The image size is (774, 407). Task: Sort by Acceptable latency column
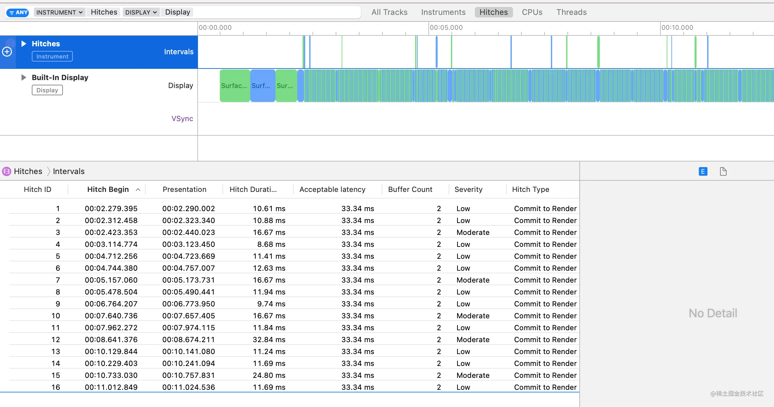click(332, 190)
